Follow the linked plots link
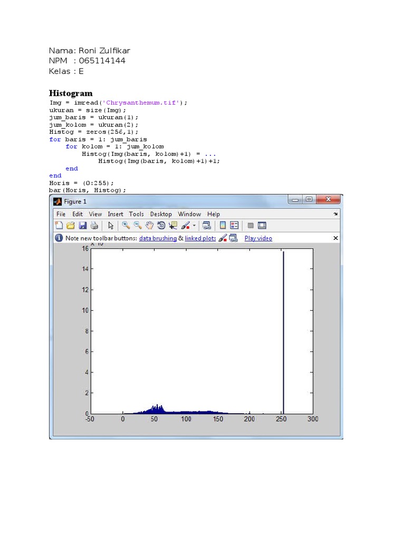This screenshot has width=405, height=541. (200, 238)
